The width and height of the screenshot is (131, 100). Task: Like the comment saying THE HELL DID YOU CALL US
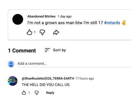point(24,93)
